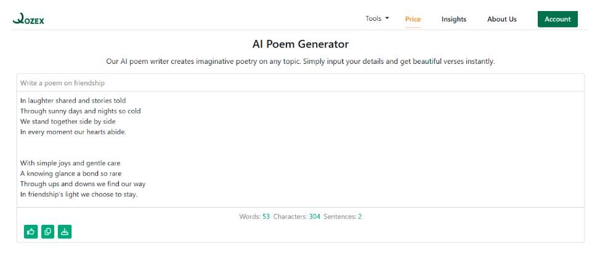Click the Characters count value 304
600x266 pixels.
(x=315, y=216)
